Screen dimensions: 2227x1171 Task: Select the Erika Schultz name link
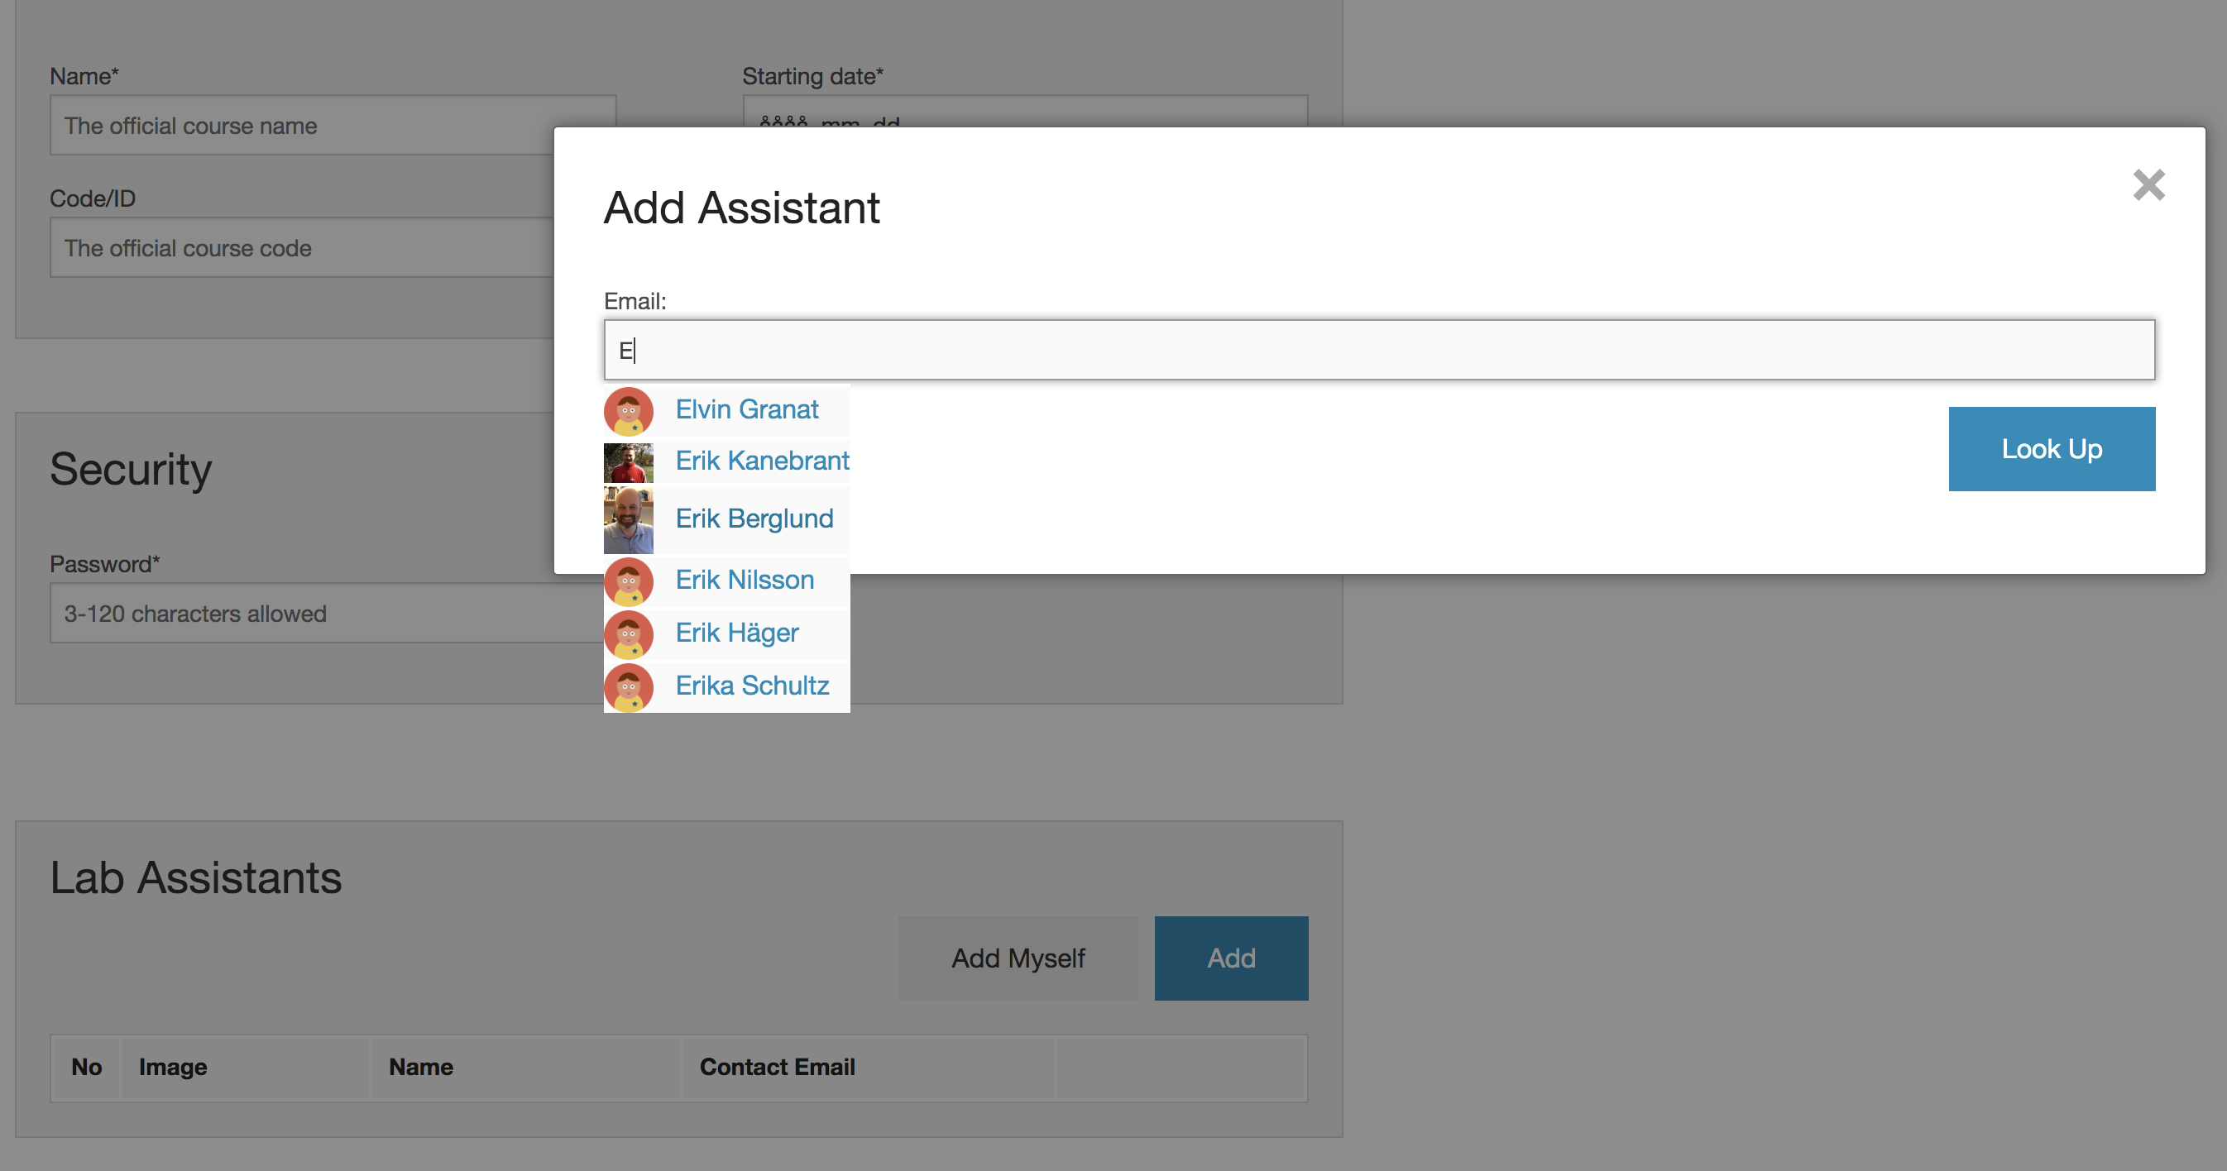point(752,686)
